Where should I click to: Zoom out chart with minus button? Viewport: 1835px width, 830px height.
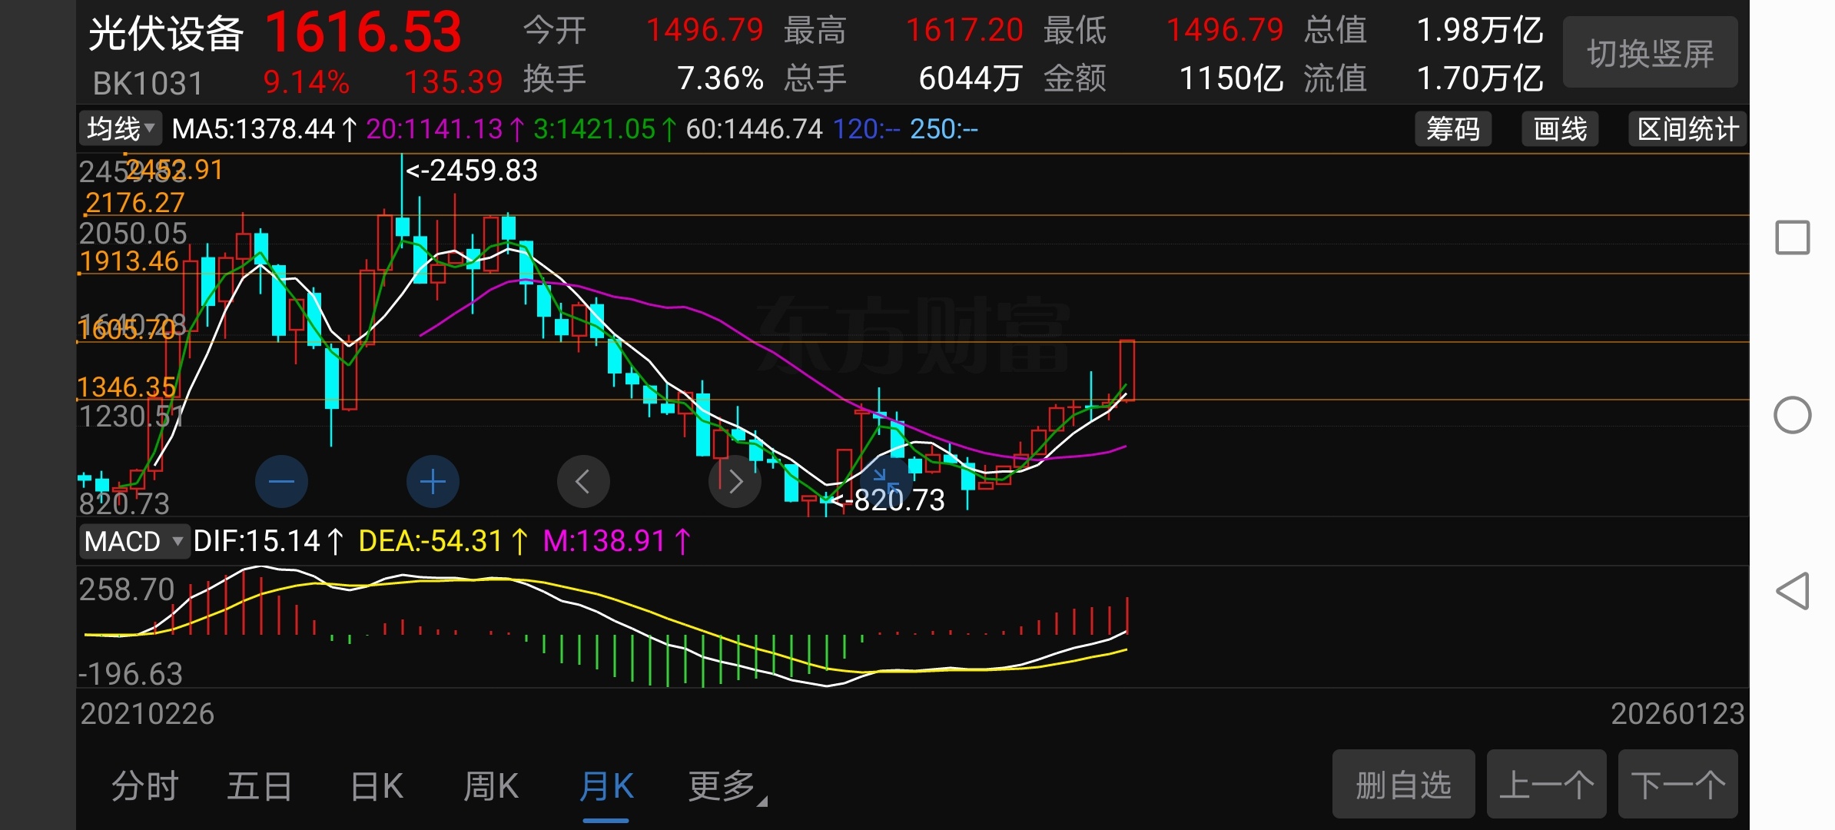coord(281,482)
